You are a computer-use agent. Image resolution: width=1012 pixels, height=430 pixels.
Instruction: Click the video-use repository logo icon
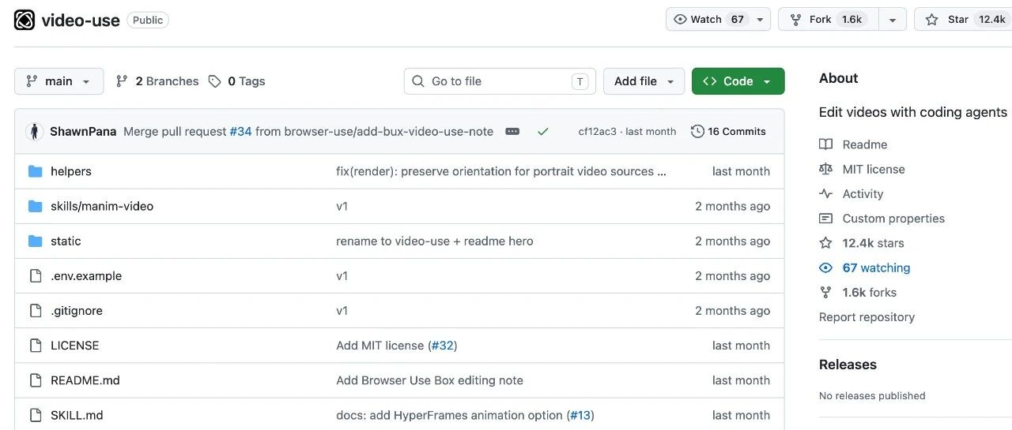click(x=25, y=20)
